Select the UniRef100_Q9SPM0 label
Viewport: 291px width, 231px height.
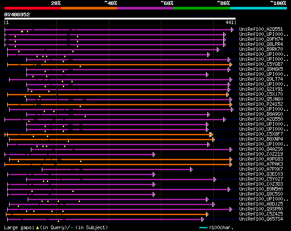coord(261,209)
